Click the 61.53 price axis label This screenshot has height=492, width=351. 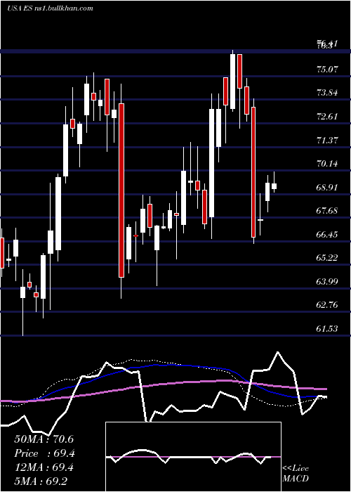pos(328,328)
